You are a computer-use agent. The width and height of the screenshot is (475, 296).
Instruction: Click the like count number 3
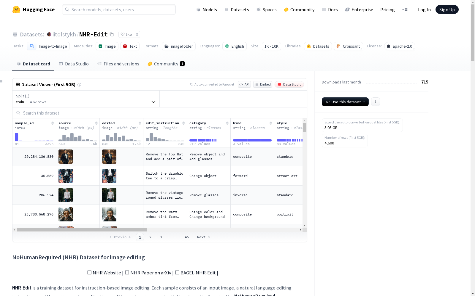click(137, 34)
